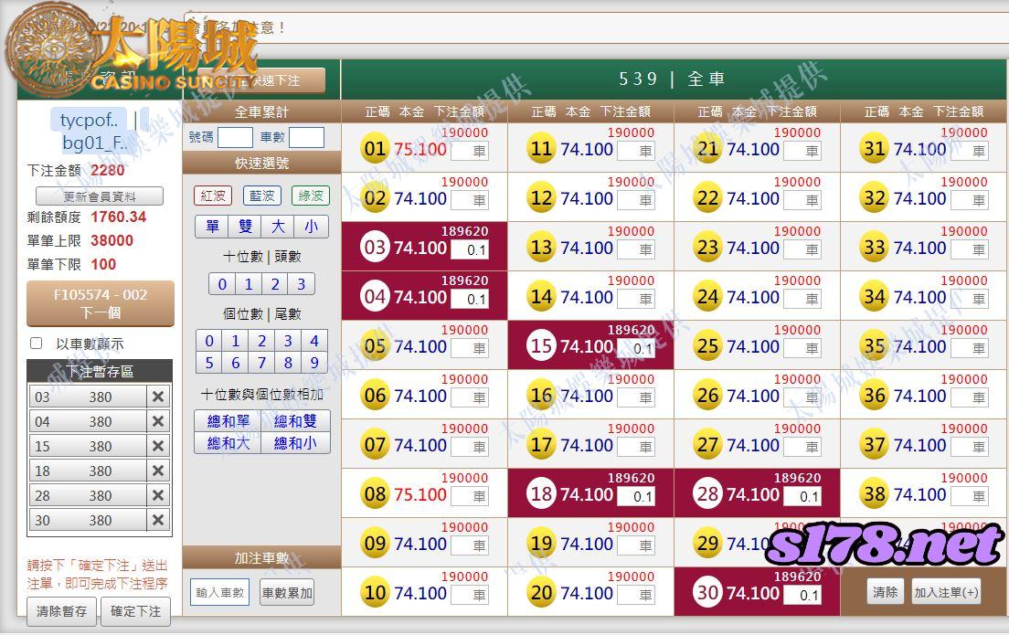This screenshot has width=1009, height=635.
Task: Click the 全車累計 panel header
Action: [x=261, y=112]
